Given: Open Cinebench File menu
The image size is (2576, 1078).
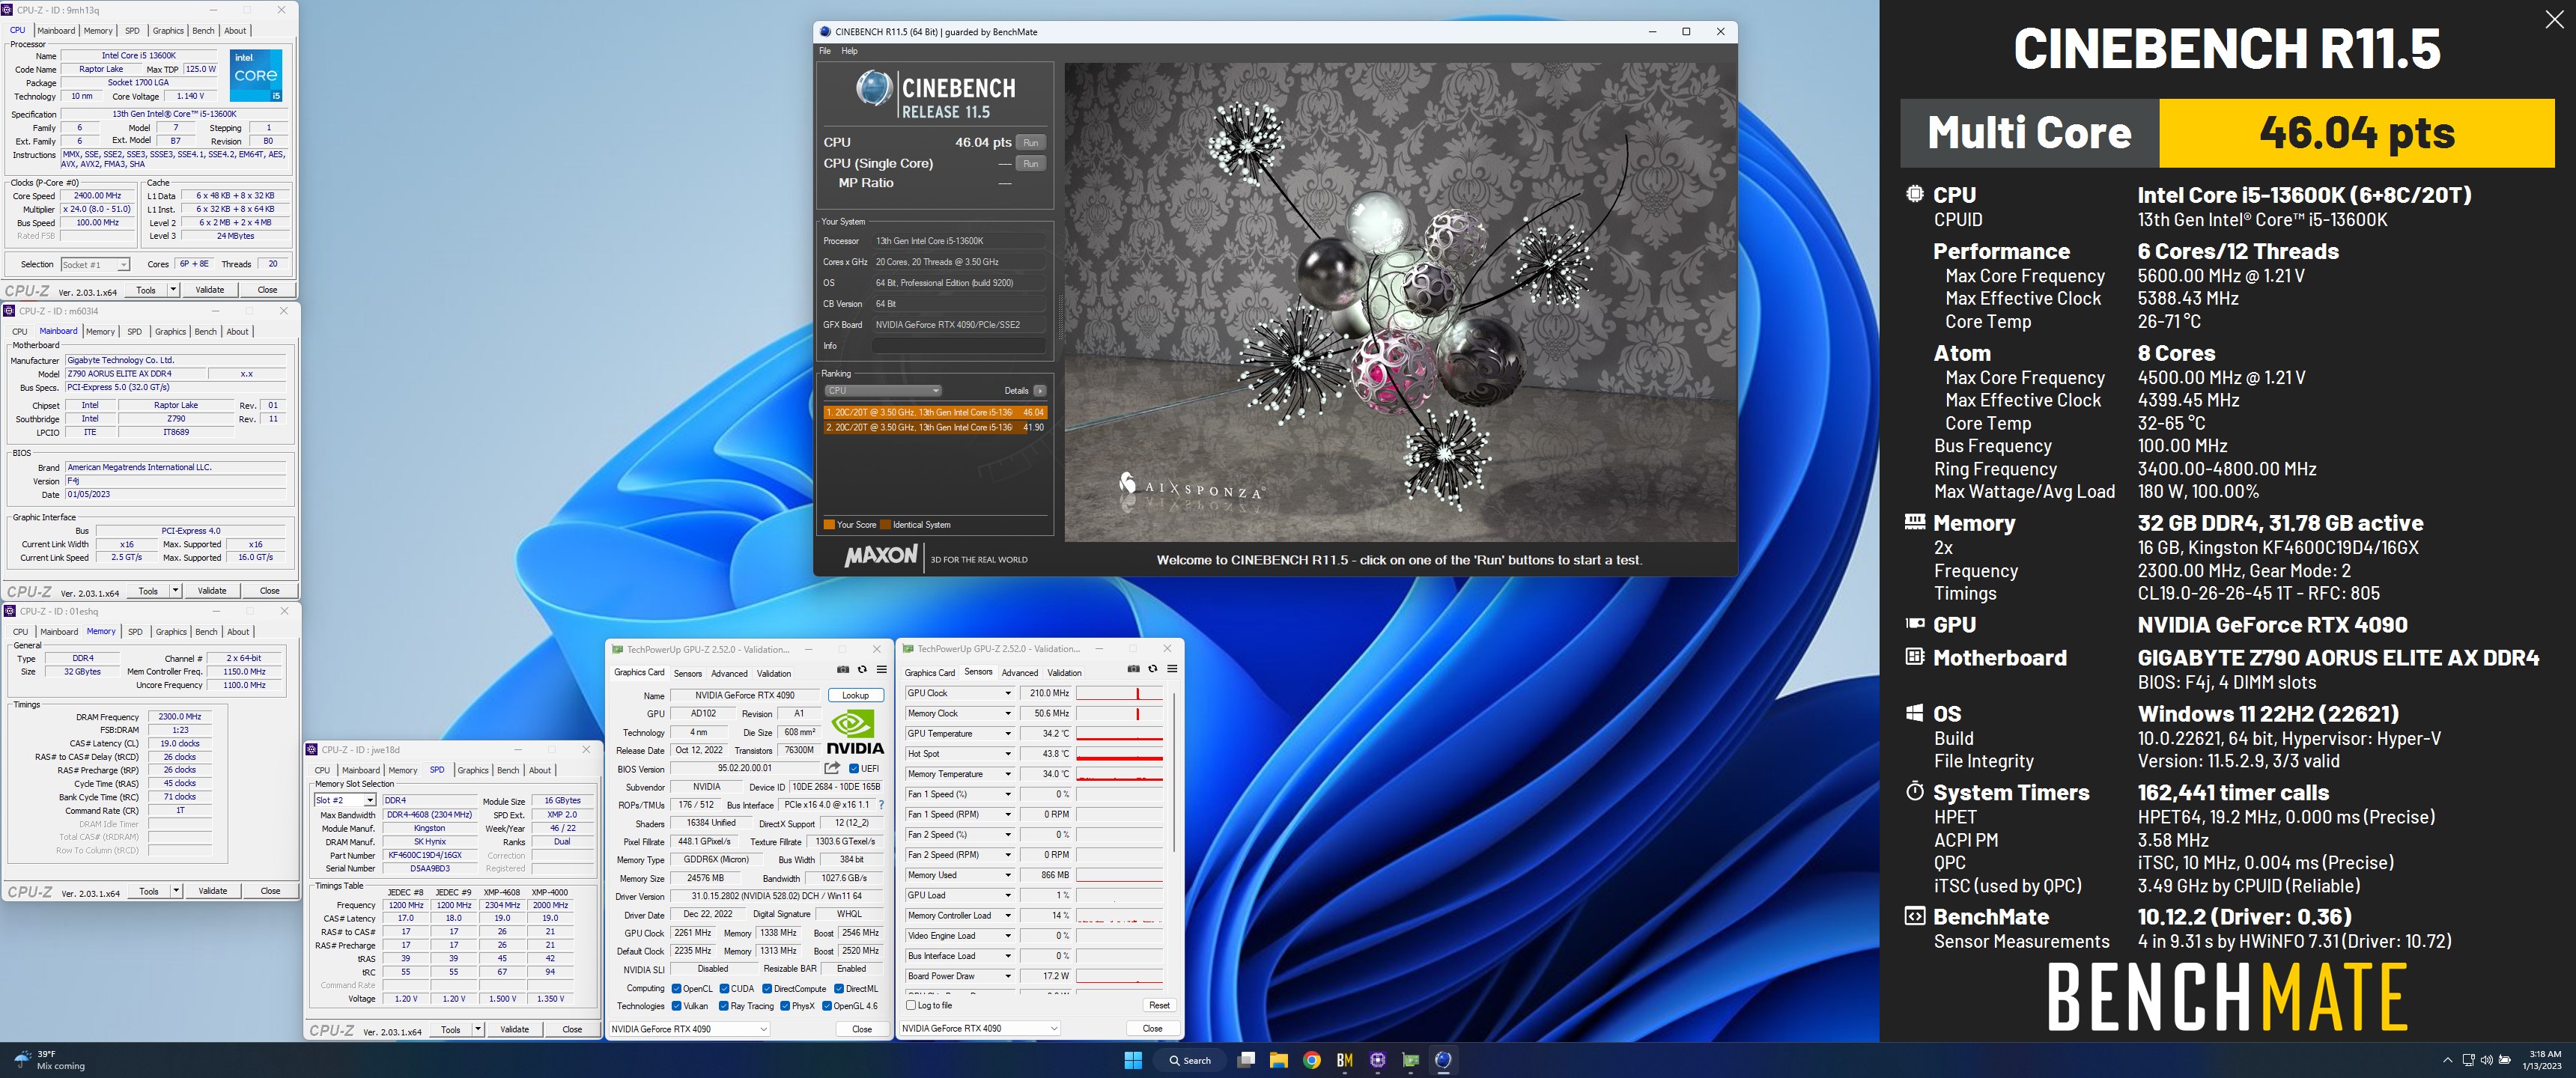Looking at the screenshot, I should tap(825, 51).
